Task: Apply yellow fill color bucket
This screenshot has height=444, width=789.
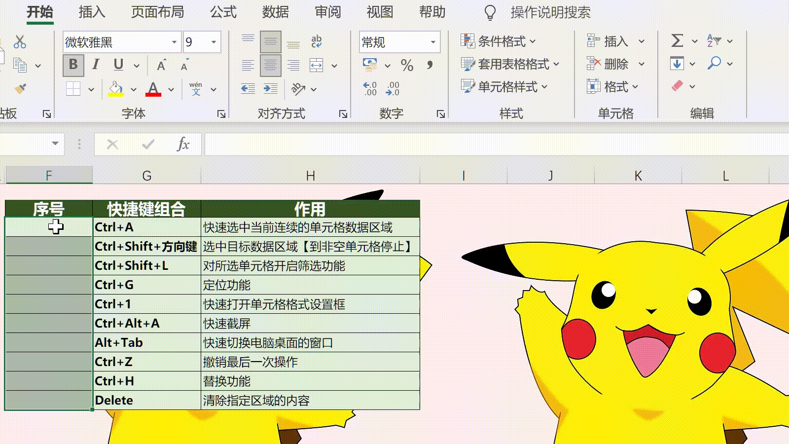Action: pos(115,89)
